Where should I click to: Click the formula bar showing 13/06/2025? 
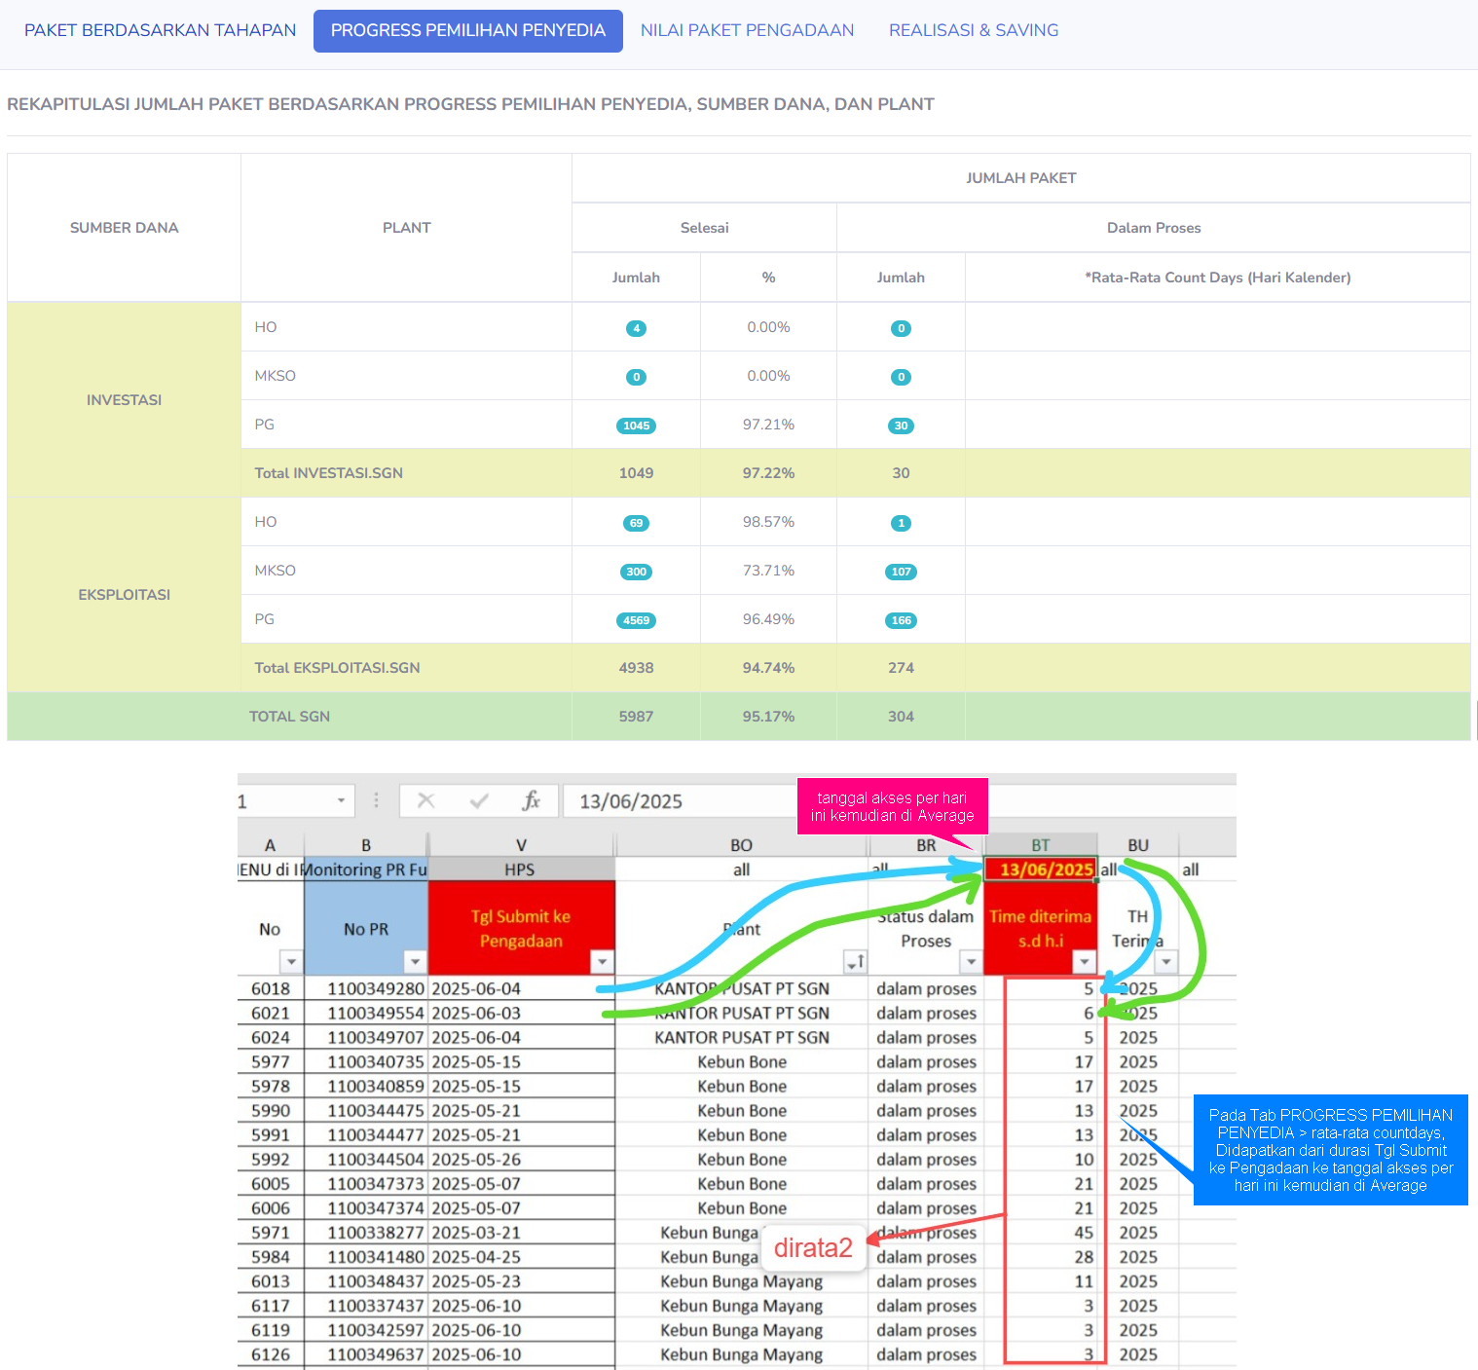[x=682, y=801]
